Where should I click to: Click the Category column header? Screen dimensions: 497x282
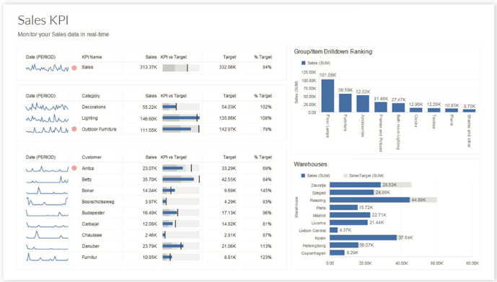(91, 96)
